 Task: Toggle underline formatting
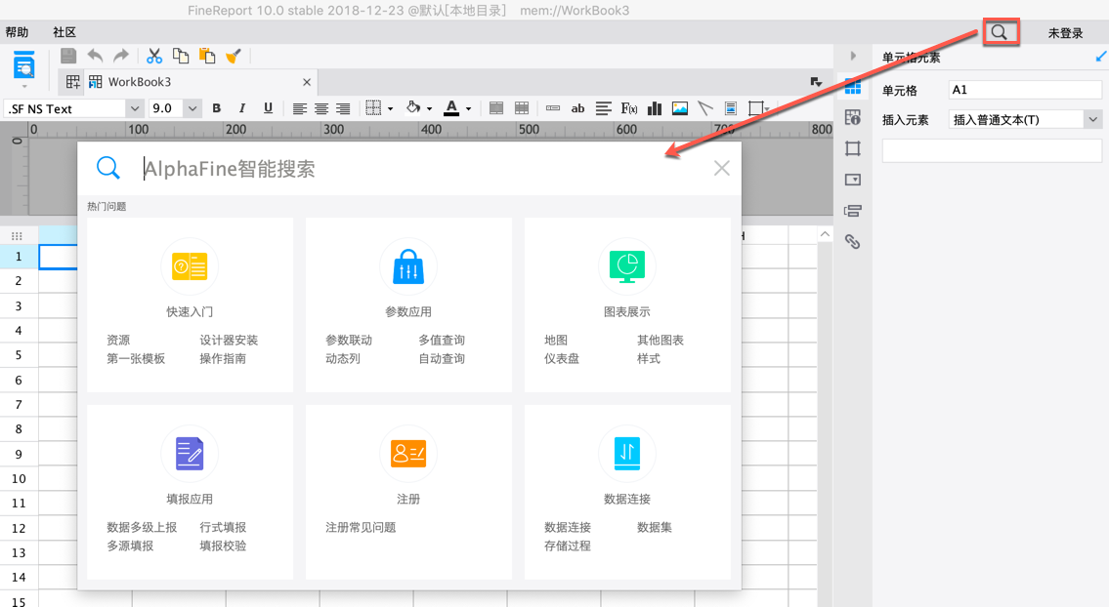pos(268,108)
